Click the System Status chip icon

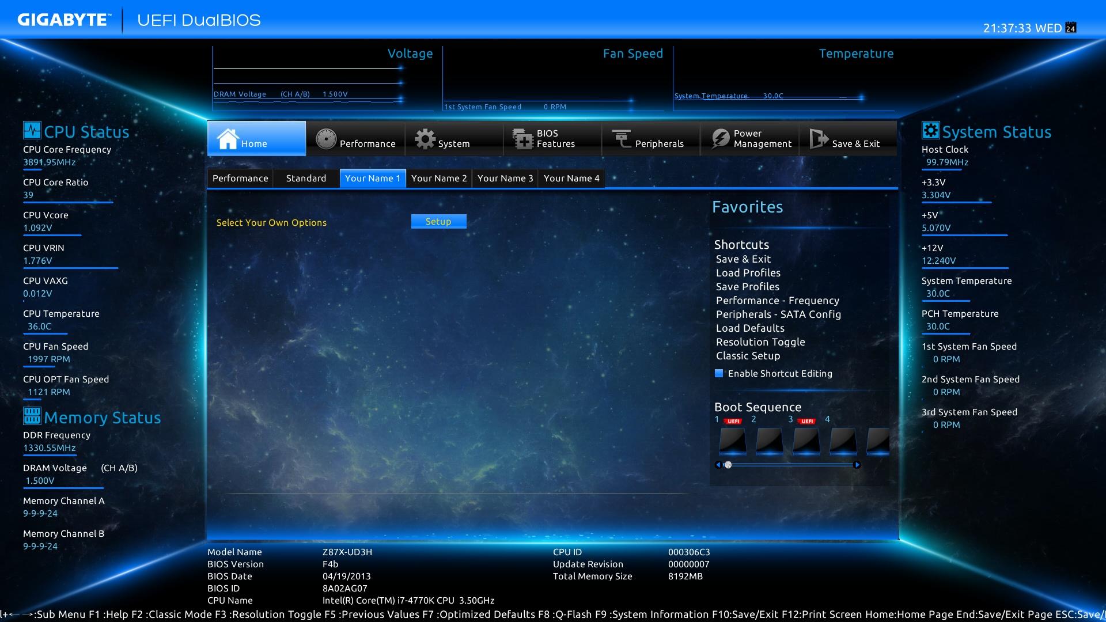pos(930,131)
